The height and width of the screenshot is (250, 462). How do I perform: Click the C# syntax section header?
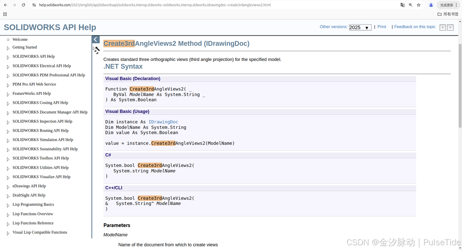[x=260, y=155]
